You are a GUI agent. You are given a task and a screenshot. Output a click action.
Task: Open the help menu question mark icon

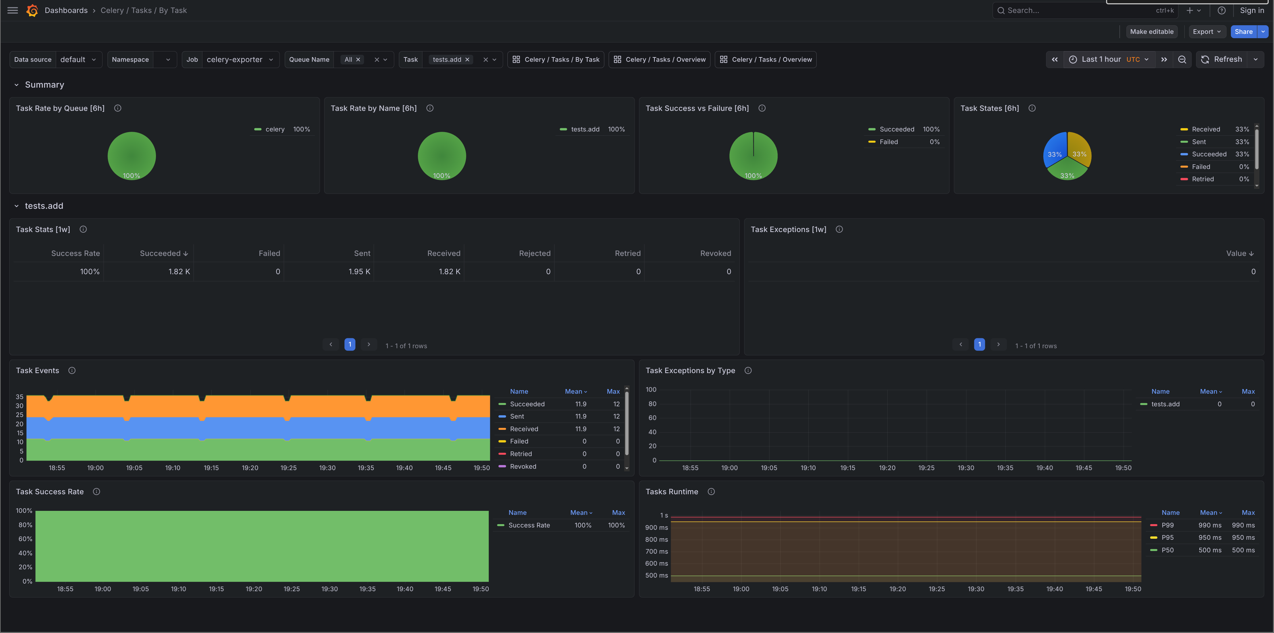1222,10
